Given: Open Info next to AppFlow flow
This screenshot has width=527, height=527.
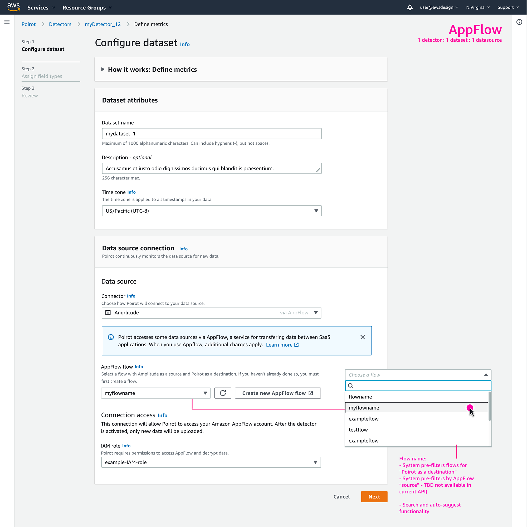Looking at the screenshot, I should 139,367.
